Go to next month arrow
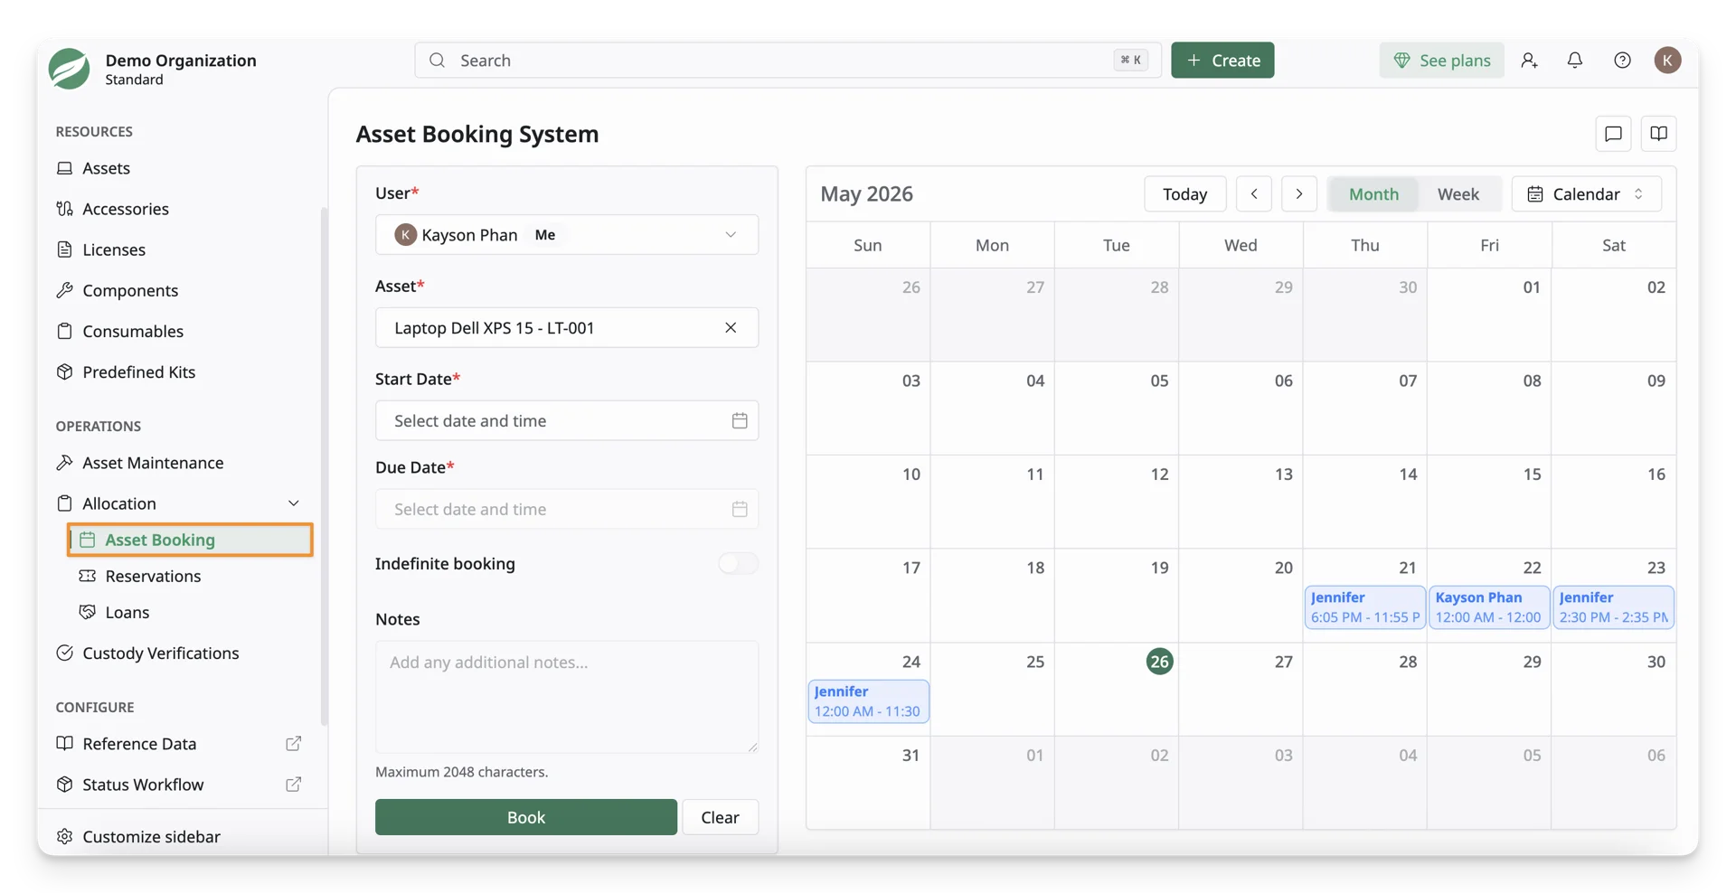The height and width of the screenshot is (893, 1736). click(1299, 193)
